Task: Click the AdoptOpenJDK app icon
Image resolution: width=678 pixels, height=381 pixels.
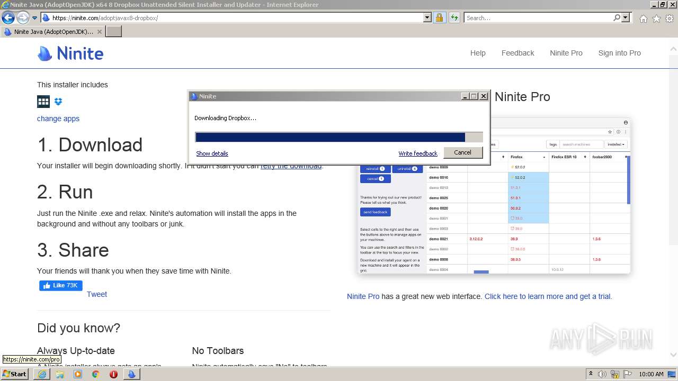Action: point(43,102)
